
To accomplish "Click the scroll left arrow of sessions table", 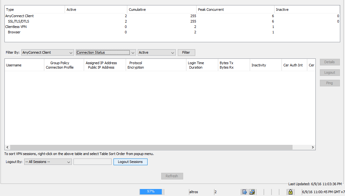I will pyautogui.click(x=8, y=147).
